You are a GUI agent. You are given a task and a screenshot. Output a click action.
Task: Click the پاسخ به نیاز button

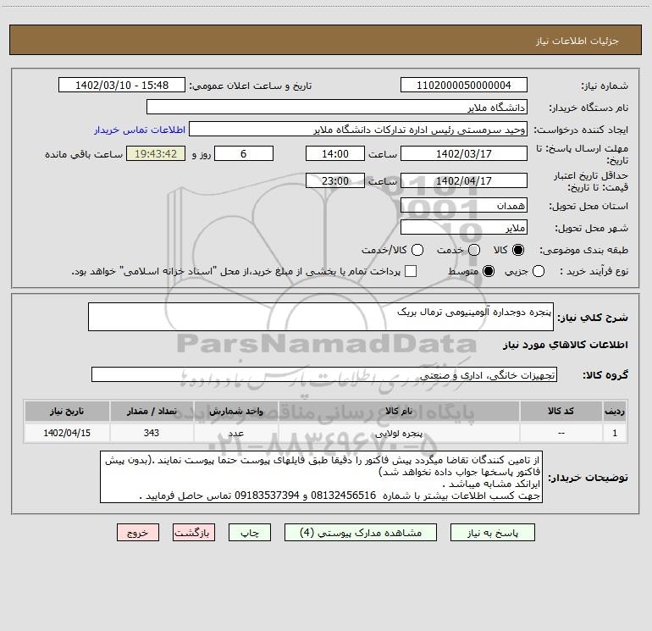492,533
